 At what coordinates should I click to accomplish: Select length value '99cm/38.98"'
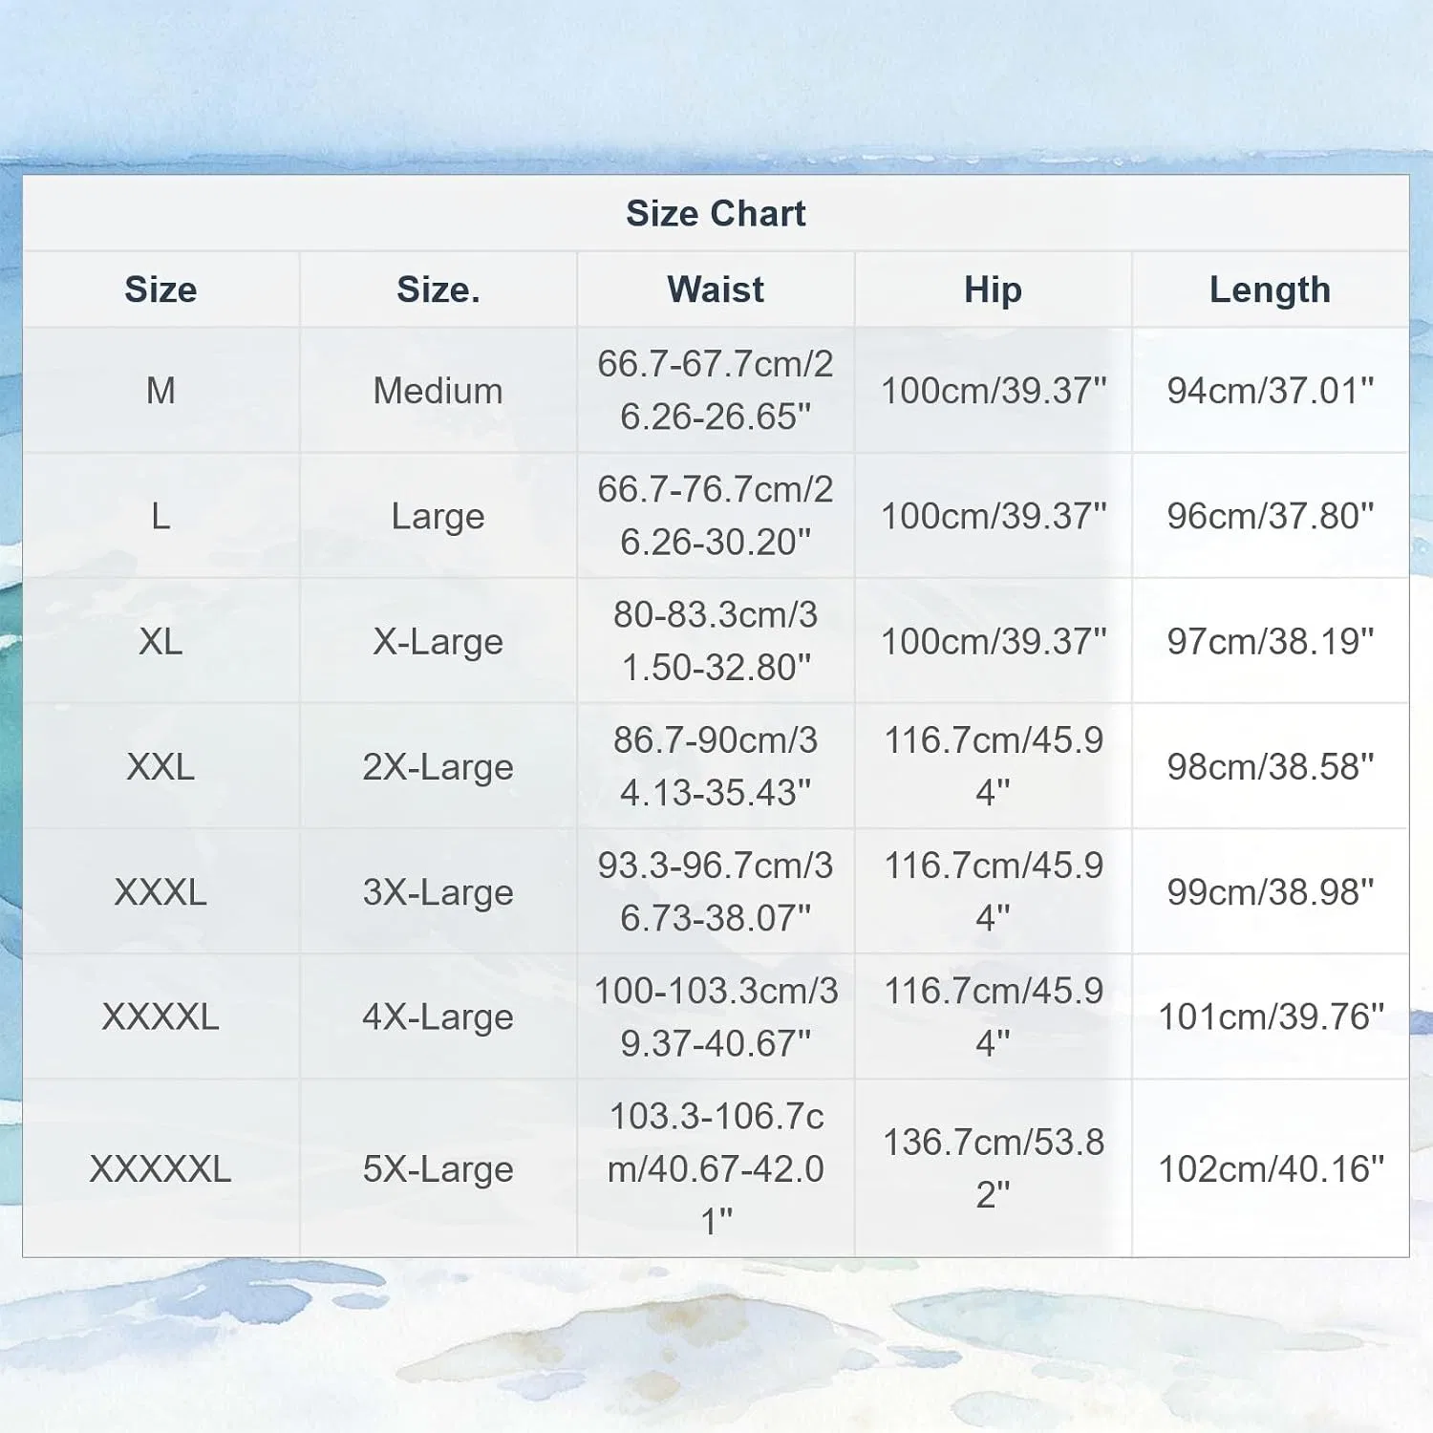[1270, 892]
